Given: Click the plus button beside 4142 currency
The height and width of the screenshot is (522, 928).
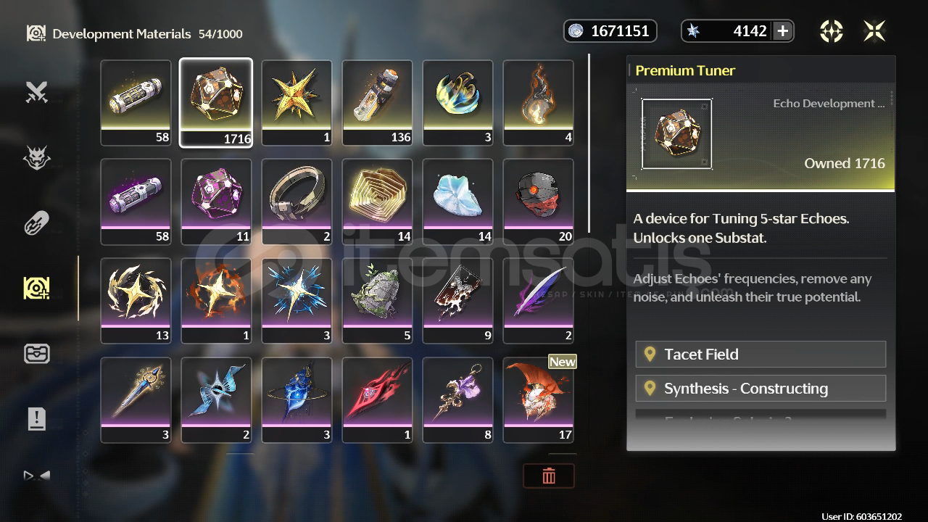Looking at the screenshot, I should tap(782, 31).
